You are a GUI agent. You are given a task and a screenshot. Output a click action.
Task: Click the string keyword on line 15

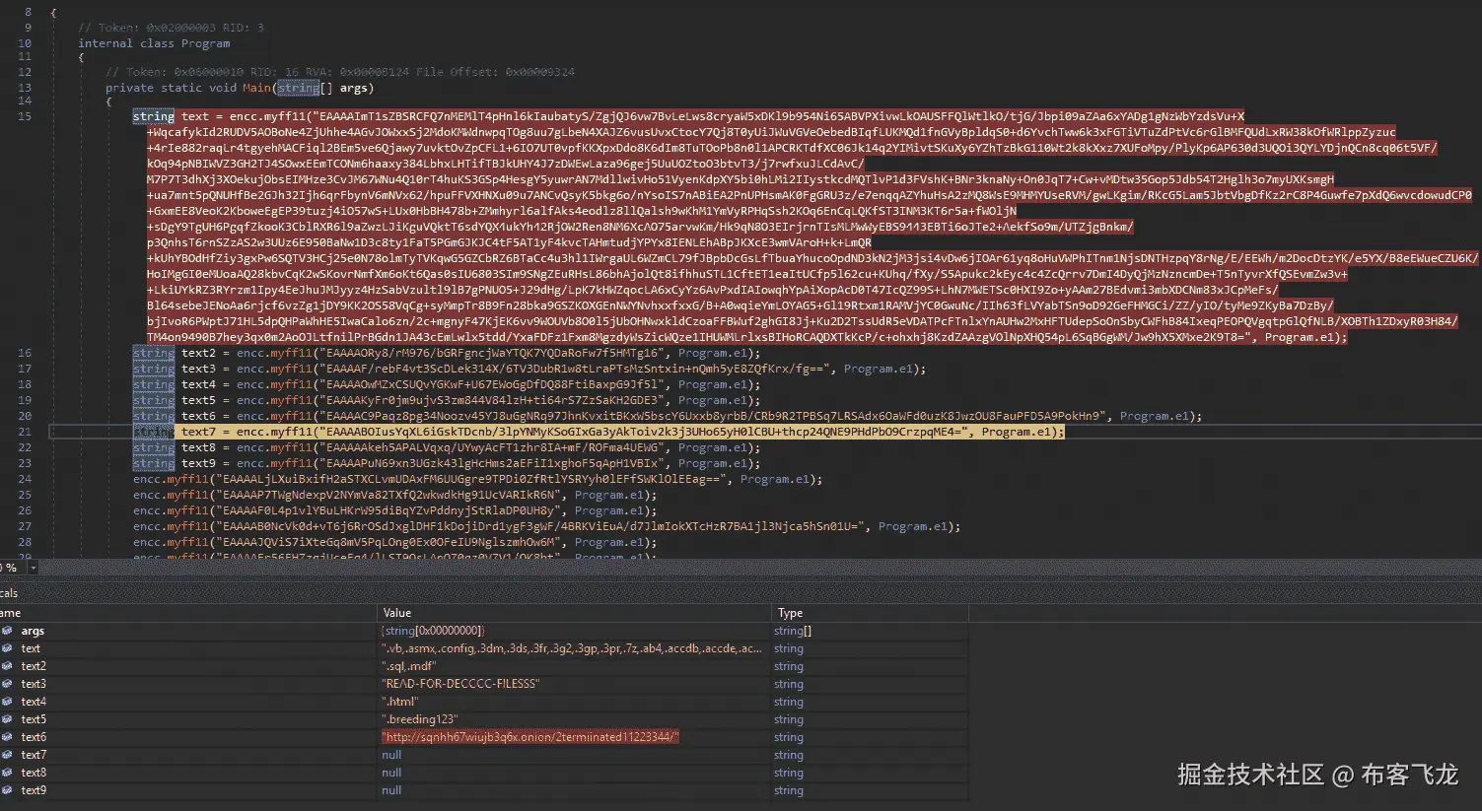(154, 116)
